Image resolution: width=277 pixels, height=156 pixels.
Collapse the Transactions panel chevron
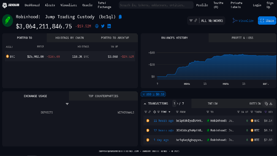[x=145, y=104]
